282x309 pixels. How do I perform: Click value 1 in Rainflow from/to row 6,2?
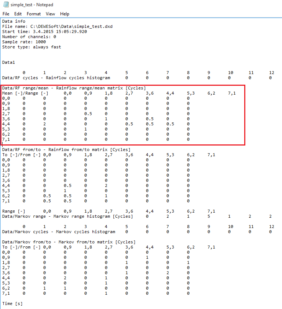click(x=106, y=196)
